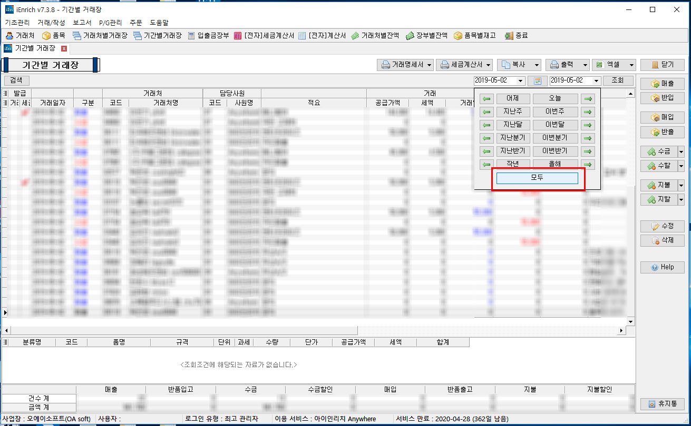Click the green right arrow next to 오늘

[587, 99]
